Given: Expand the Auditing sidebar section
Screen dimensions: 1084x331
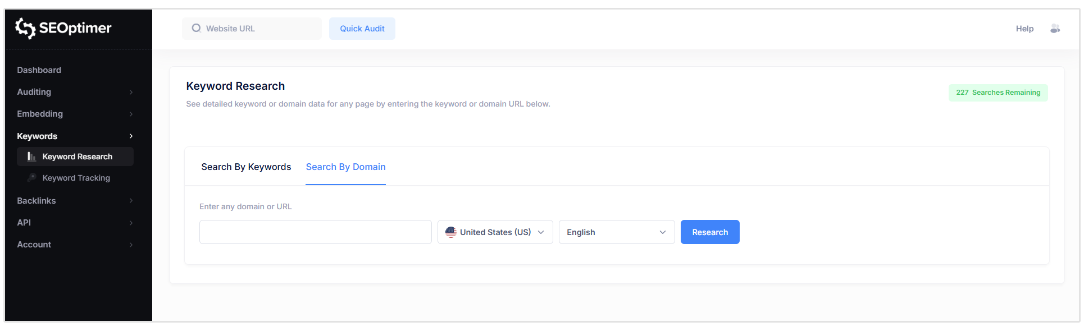Looking at the screenshot, I should click(34, 91).
